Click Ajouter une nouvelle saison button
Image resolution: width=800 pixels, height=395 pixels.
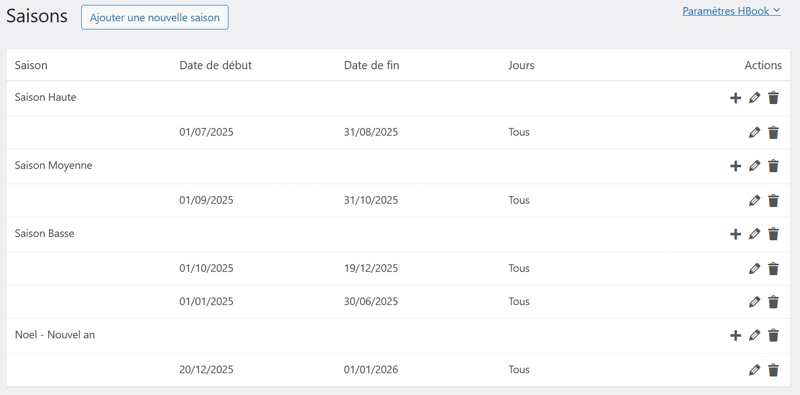coord(154,17)
